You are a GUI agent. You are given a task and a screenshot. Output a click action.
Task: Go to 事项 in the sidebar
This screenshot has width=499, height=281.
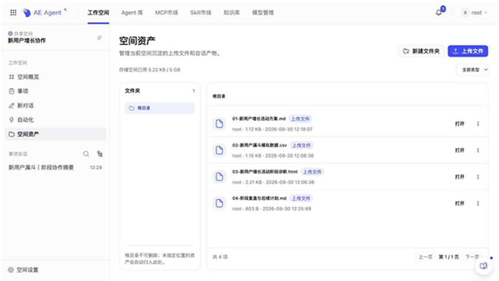pyautogui.click(x=55, y=91)
